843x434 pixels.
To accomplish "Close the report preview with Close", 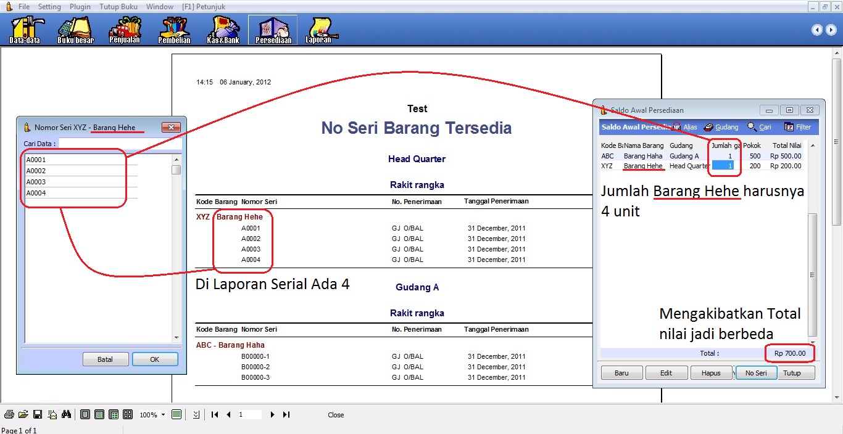I will pos(336,415).
